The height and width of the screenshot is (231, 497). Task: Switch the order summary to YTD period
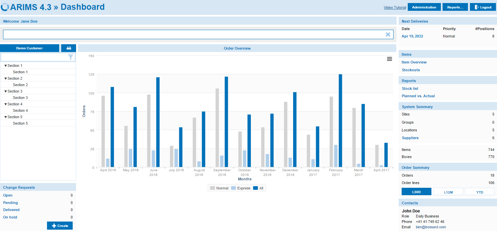(479, 191)
